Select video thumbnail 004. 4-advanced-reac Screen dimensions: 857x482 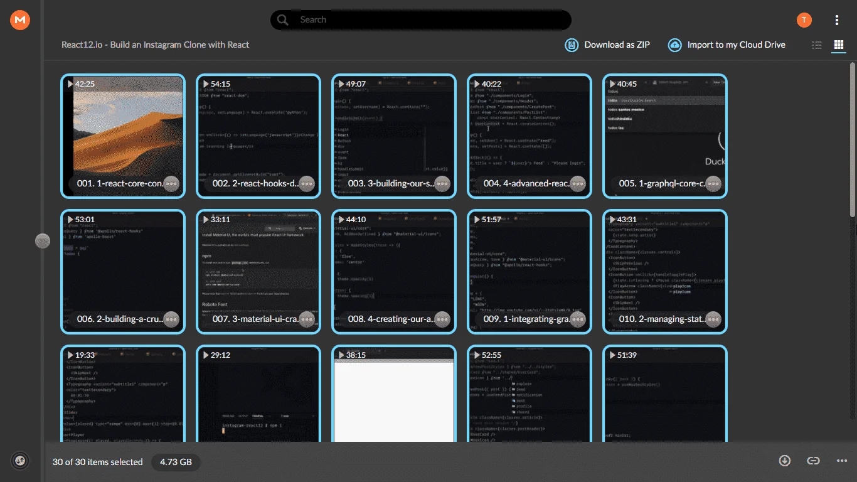530,136
